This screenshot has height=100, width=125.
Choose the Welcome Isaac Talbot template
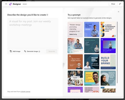[92, 29]
